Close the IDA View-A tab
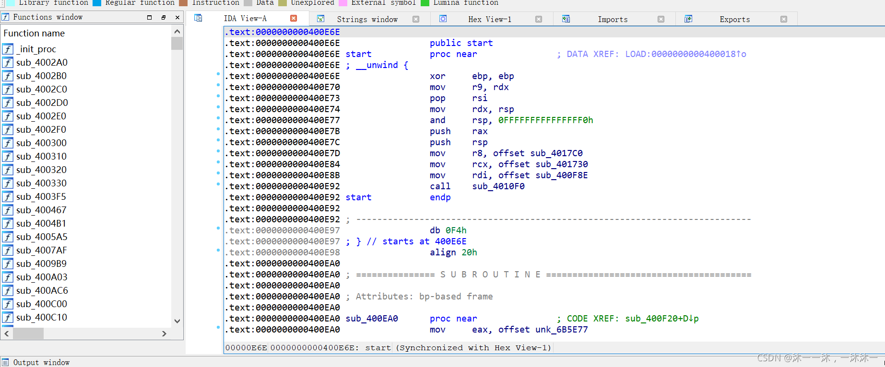The height and width of the screenshot is (367, 885). click(294, 18)
